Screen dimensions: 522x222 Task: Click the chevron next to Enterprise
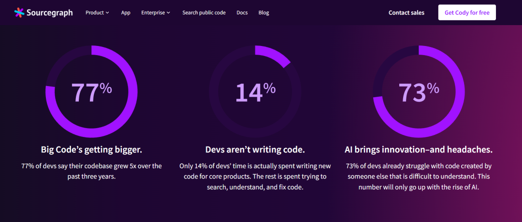(x=169, y=13)
